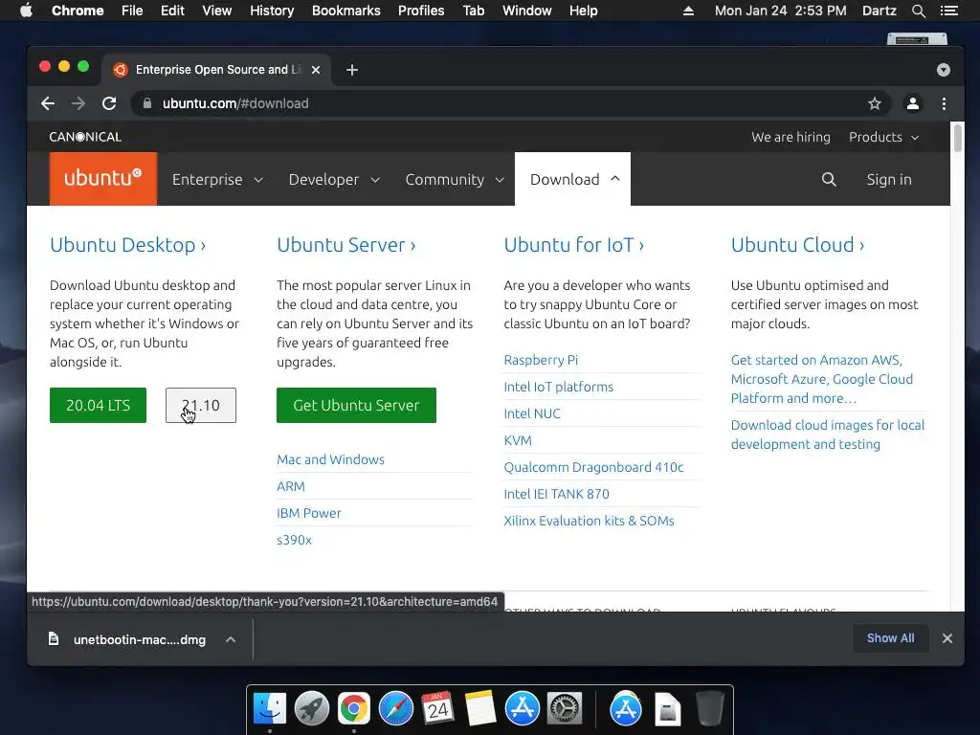Image resolution: width=980 pixels, height=735 pixels.
Task: Open the s390x link
Action: 294,540
